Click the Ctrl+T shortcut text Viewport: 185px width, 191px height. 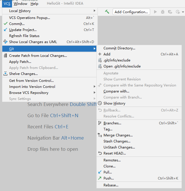pos(89,30)
